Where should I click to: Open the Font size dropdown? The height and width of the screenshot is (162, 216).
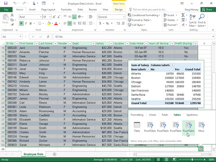pos(50,17)
